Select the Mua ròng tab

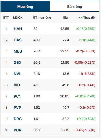pos(25,7)
